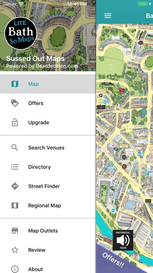This screenshot has width=153, height=273.
Task: Tap the C icon at the right edge
Action: [147, 174]
